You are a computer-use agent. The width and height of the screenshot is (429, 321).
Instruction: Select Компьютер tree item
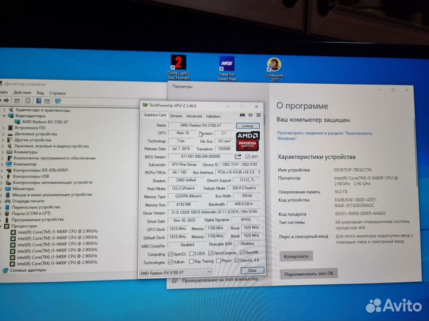(x=25, y=164)
